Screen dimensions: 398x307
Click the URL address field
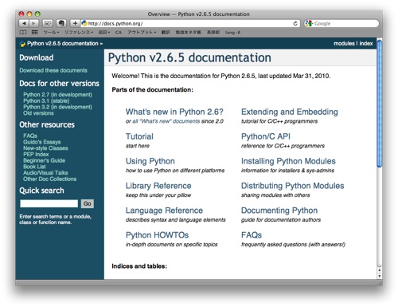(x=189, y=23)
